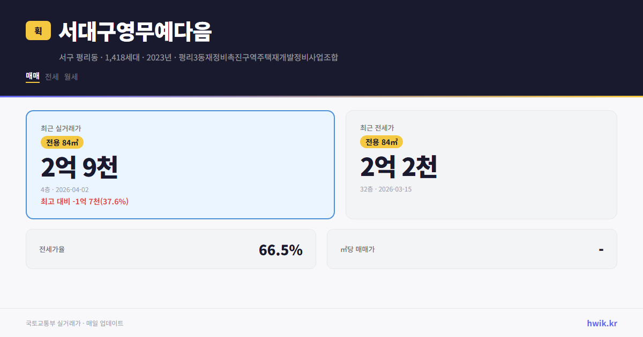The image size is (643, 337).
Task: Select the 전세가율 66.5% panel
Action: click(171, 249)
